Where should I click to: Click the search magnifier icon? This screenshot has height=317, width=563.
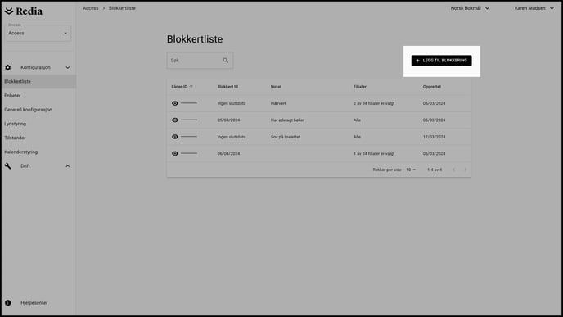pos(226,61)
